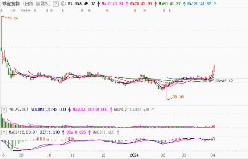248x159 pixels.
Task: Click the double-left chevron on time axis
Action: [3, 155]
